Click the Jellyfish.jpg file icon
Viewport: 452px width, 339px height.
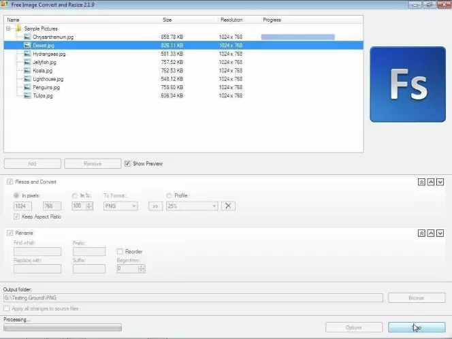27,62
